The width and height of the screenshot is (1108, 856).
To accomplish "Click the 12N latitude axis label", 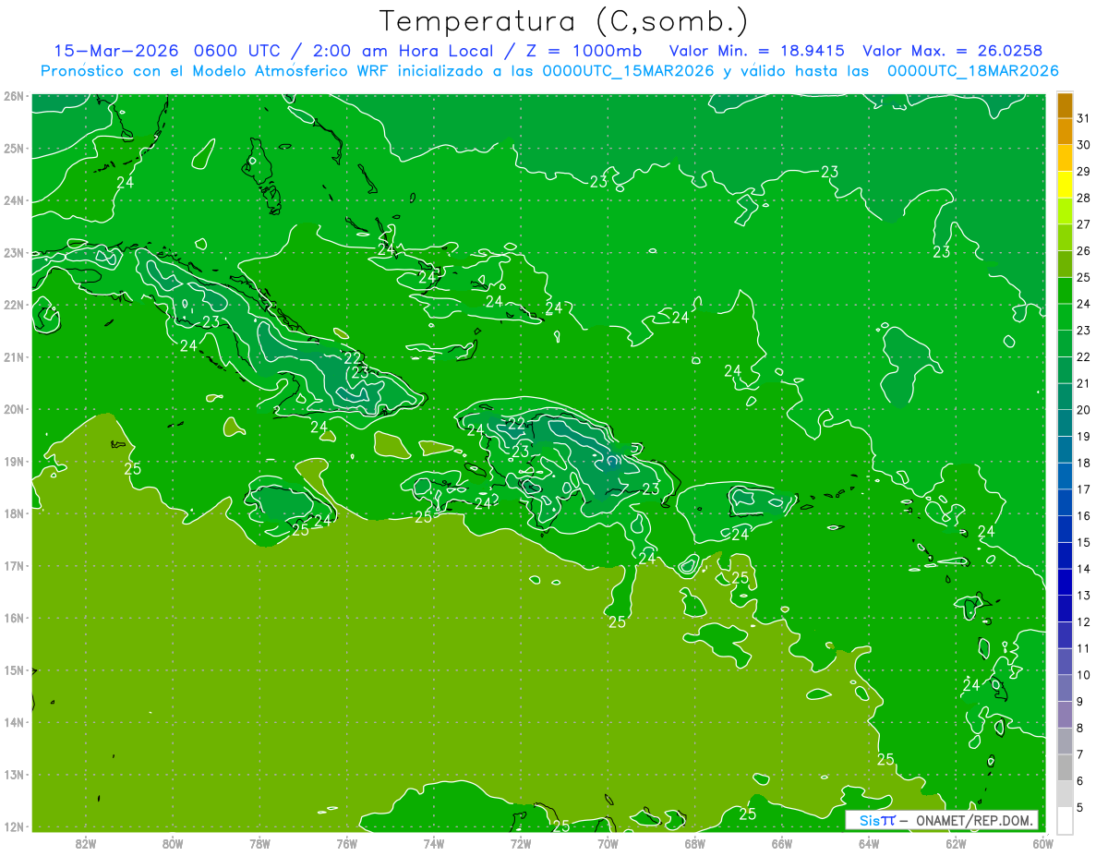I will coord(14,826).
